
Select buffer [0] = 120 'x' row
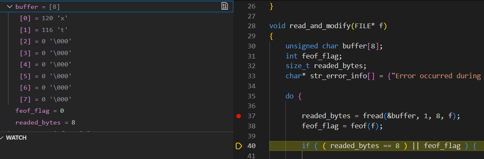click(x=116, y=18)
